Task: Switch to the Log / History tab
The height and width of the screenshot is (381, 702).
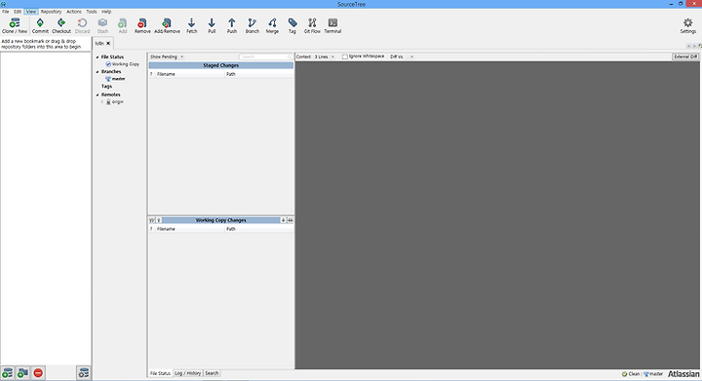Action: click(x=187, y=373)
